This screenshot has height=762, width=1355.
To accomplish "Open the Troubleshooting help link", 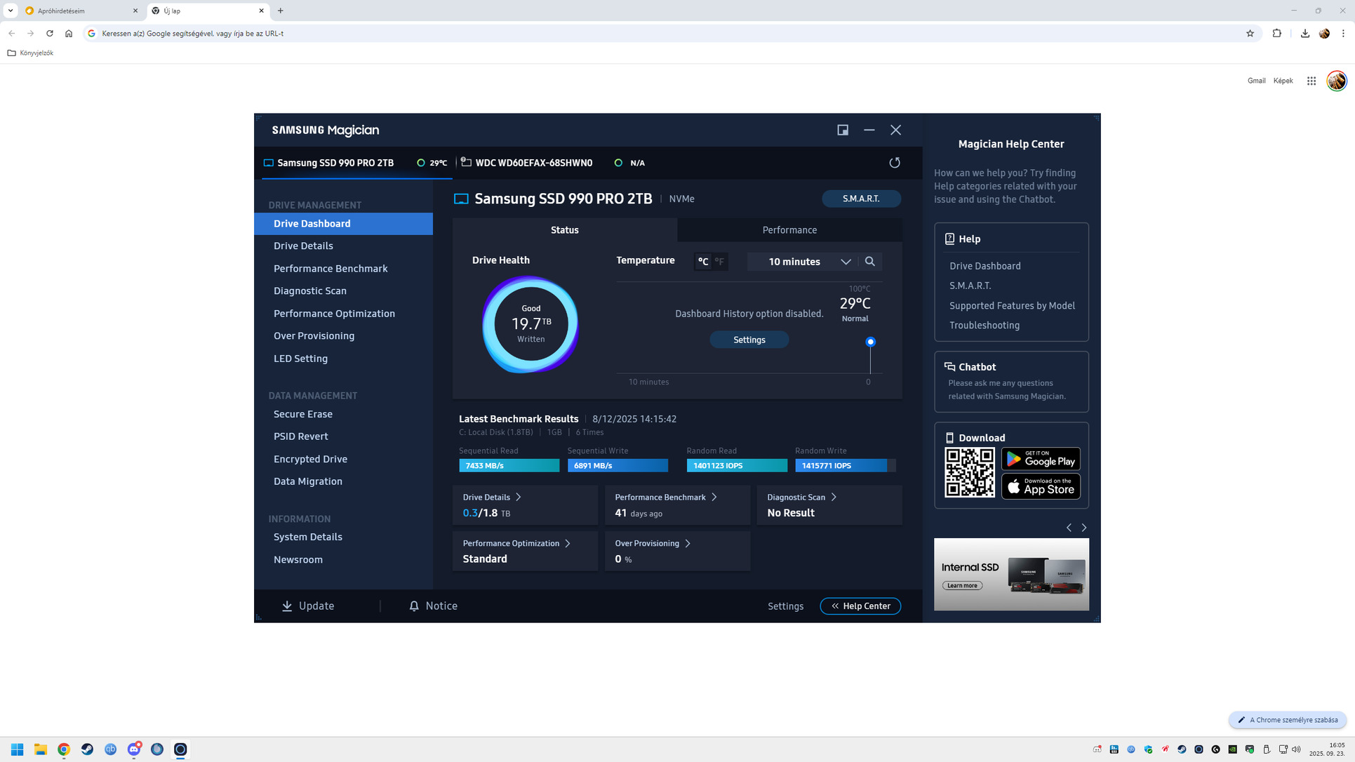I will click(x=984, y=325).
